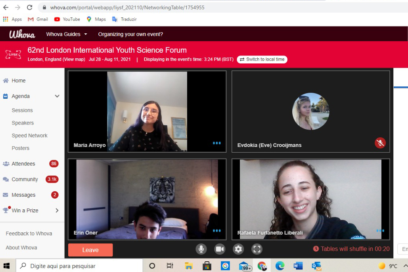Open the options dots on Maria Arroyo's video
This screenshot has width=408, height=272.
click(216, 143)
